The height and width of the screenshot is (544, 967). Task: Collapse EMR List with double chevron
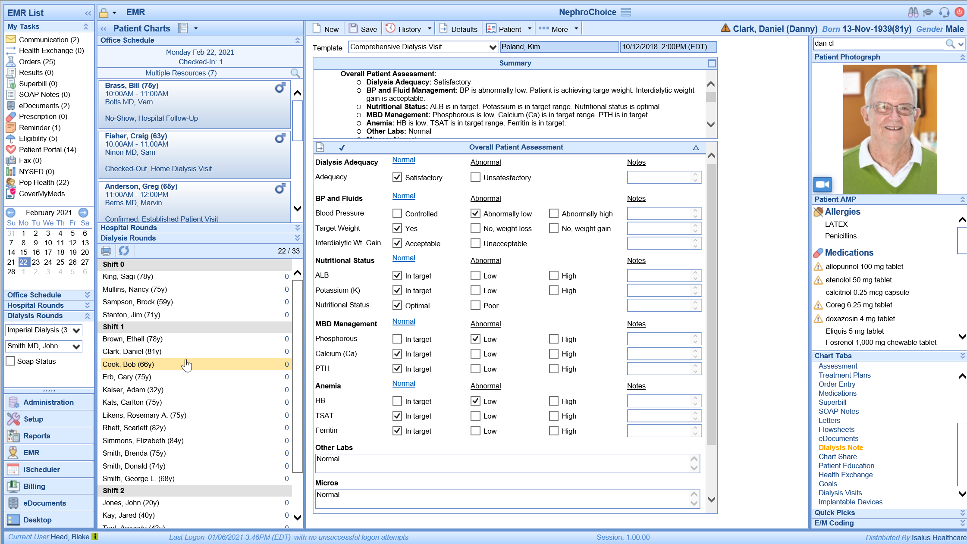point(88,13)
